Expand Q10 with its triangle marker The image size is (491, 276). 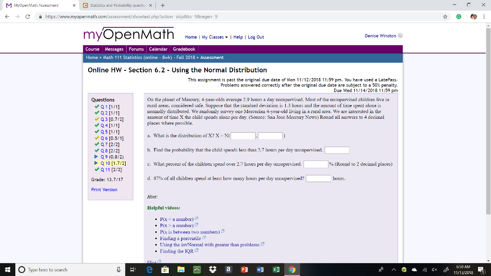95,163
